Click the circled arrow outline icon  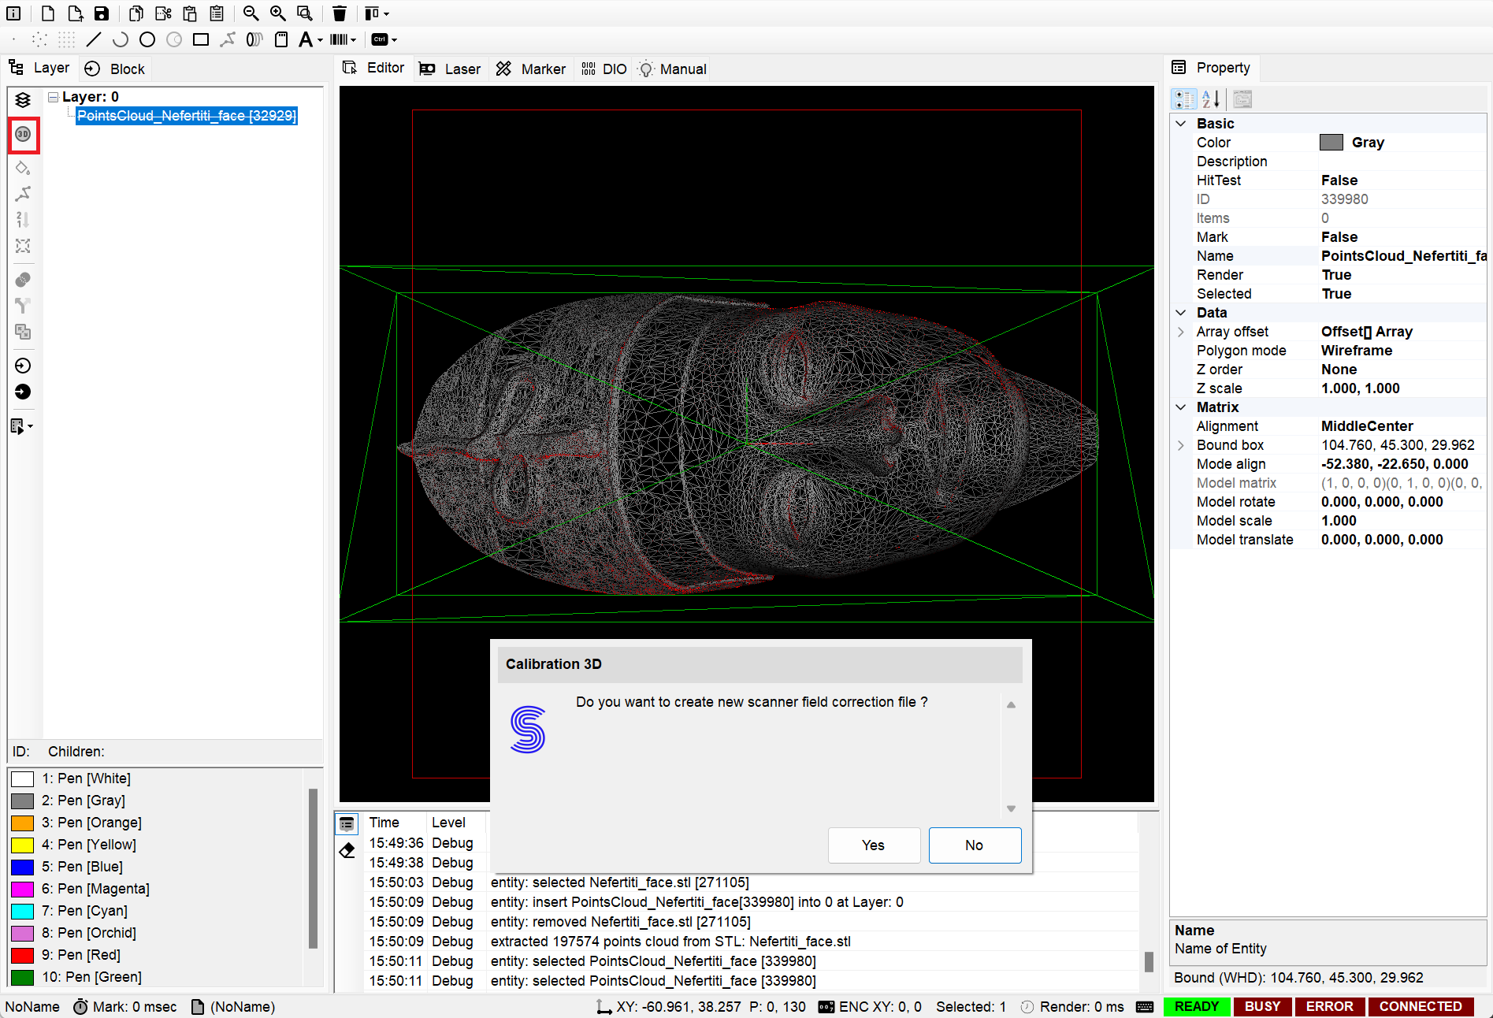(x=23, y=366)
